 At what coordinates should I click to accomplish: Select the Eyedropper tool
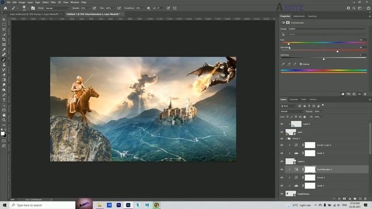point(4,49)
